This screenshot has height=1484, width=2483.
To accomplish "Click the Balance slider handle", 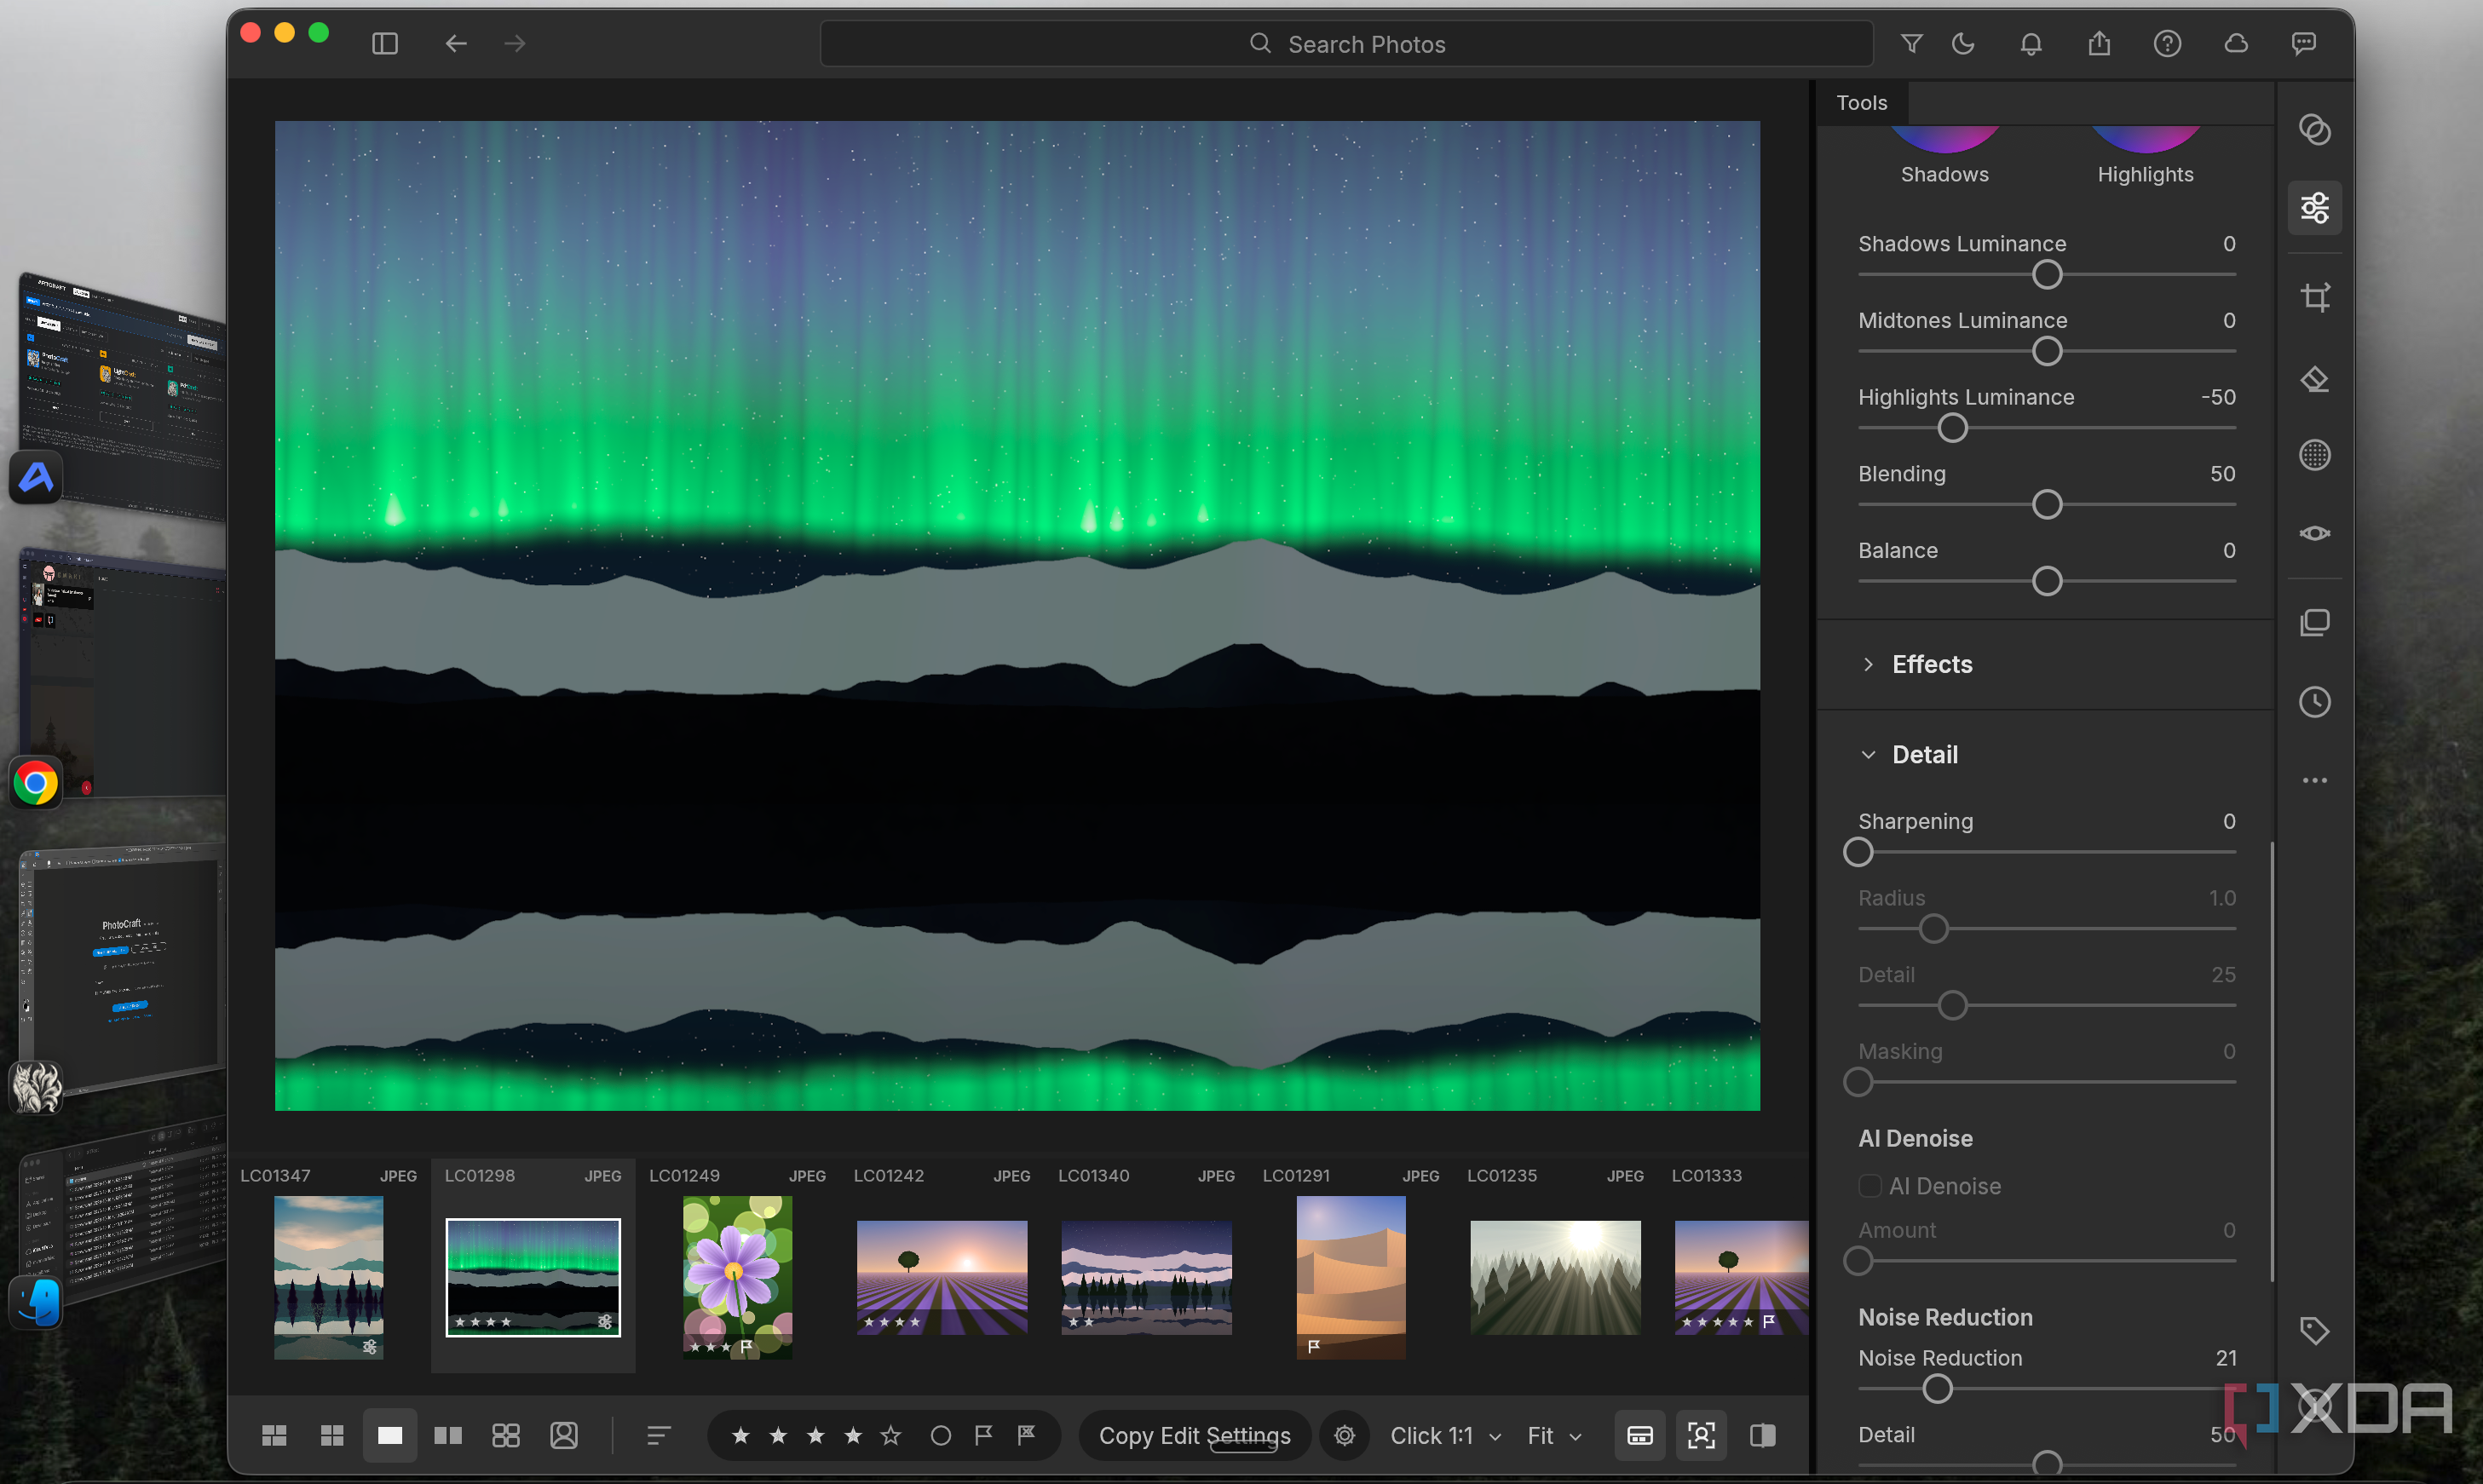I will 2046,581.
